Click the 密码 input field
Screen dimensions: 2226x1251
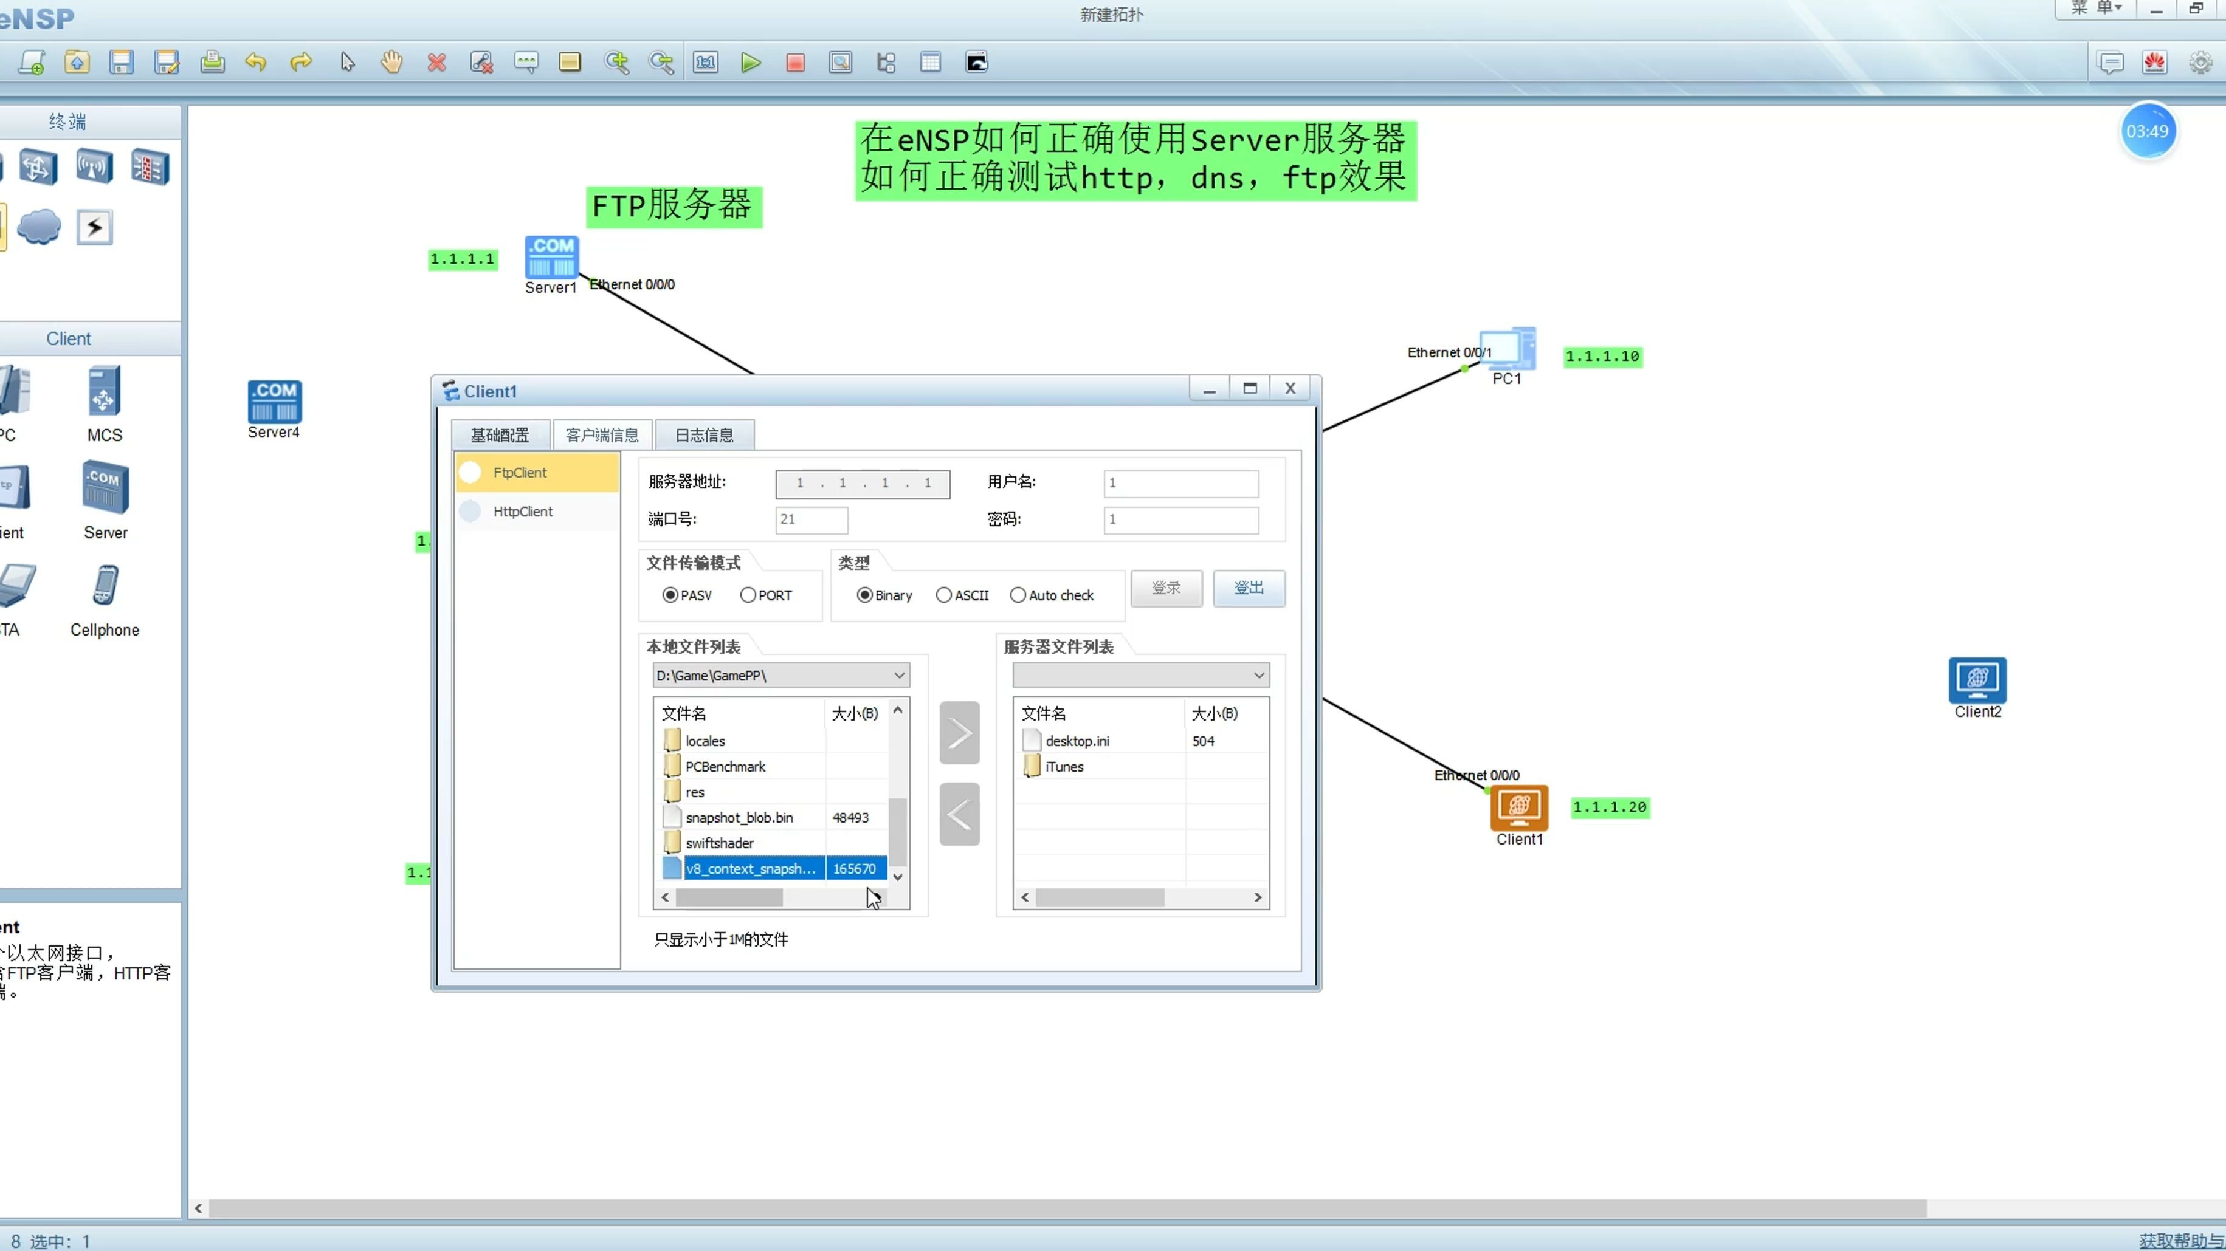click(1180, 519)
